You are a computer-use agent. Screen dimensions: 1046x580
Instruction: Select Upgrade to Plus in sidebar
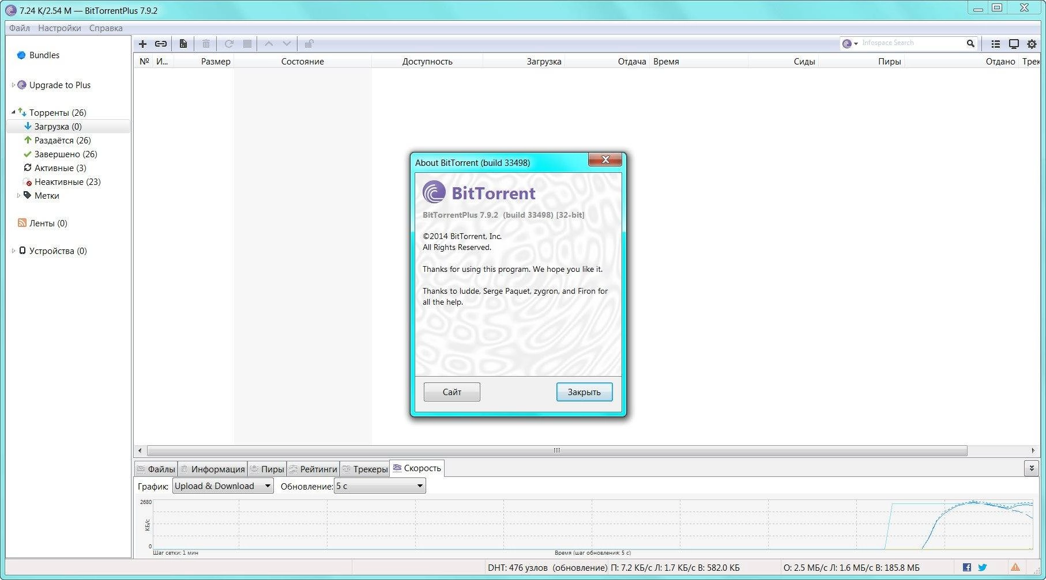click(60, 85)
